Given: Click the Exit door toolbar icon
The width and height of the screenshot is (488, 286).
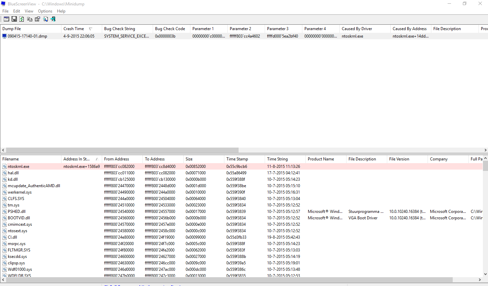Looking at the screenshot, I should pyautogui.click(x=53, y=19).
